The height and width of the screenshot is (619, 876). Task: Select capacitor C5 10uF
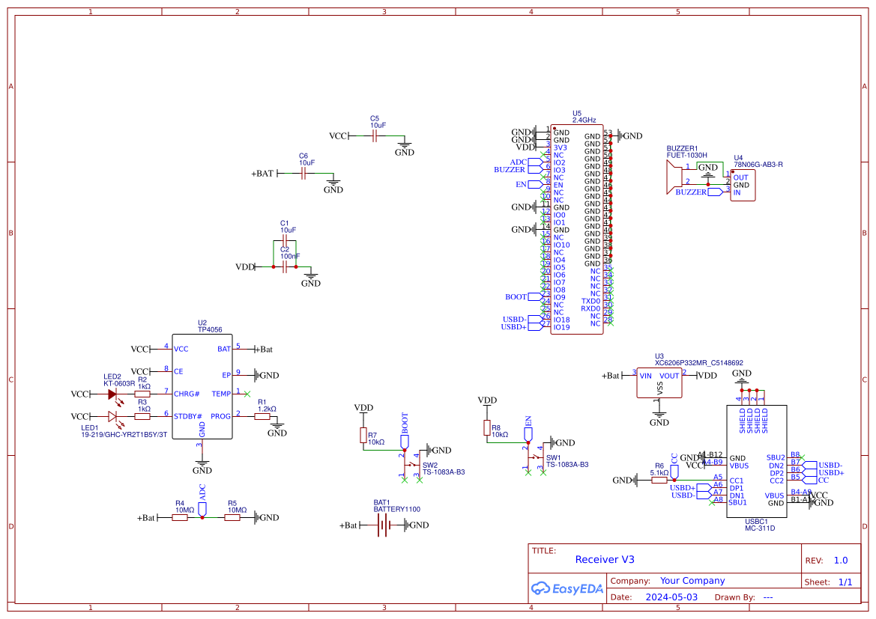[x=375, y=135]
